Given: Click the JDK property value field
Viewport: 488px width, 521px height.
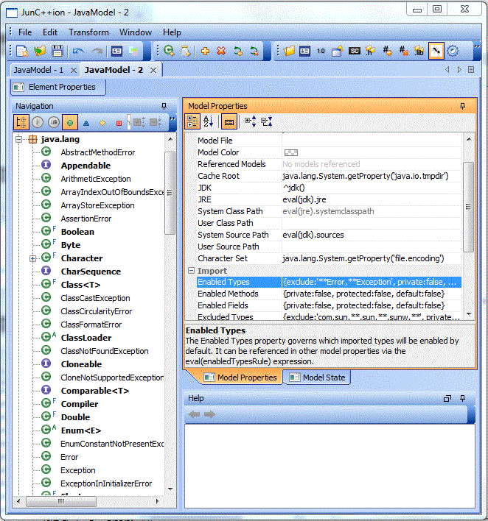Looking at the screenshot, I should tap(372, 188).
